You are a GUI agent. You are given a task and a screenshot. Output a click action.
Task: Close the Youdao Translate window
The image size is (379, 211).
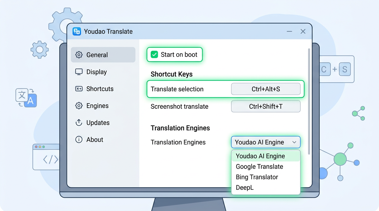303,32
